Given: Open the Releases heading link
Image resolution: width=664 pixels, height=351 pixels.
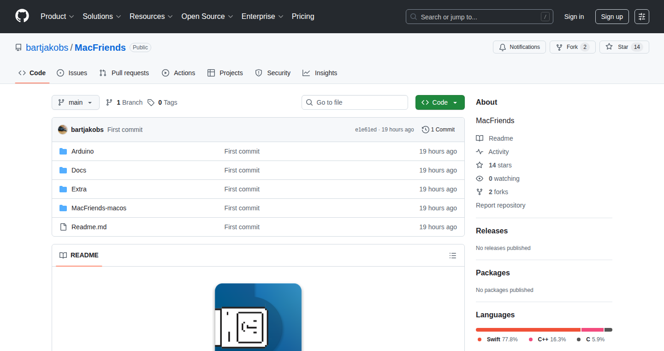Looking at the screenshot, I should point(492,231).
